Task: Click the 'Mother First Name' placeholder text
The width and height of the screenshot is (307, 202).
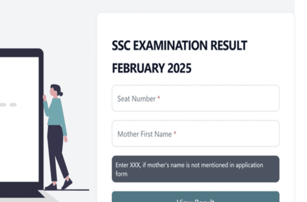Action: 145,134
